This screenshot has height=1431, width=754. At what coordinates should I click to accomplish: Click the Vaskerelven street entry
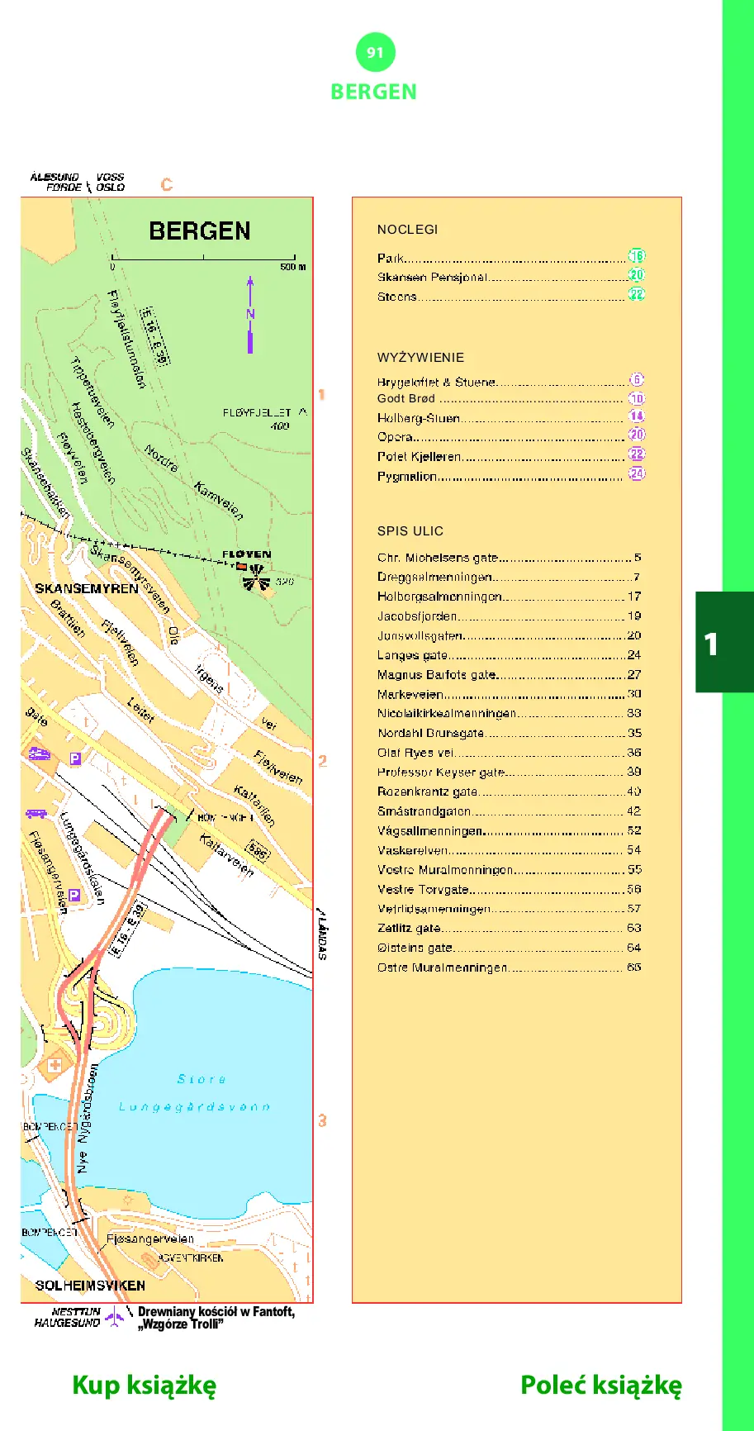509,850
